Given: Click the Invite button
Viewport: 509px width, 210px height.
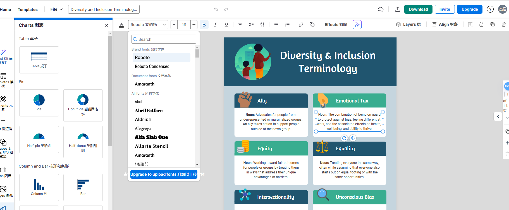Looking at the screenshot, I should tap(445, 9).
